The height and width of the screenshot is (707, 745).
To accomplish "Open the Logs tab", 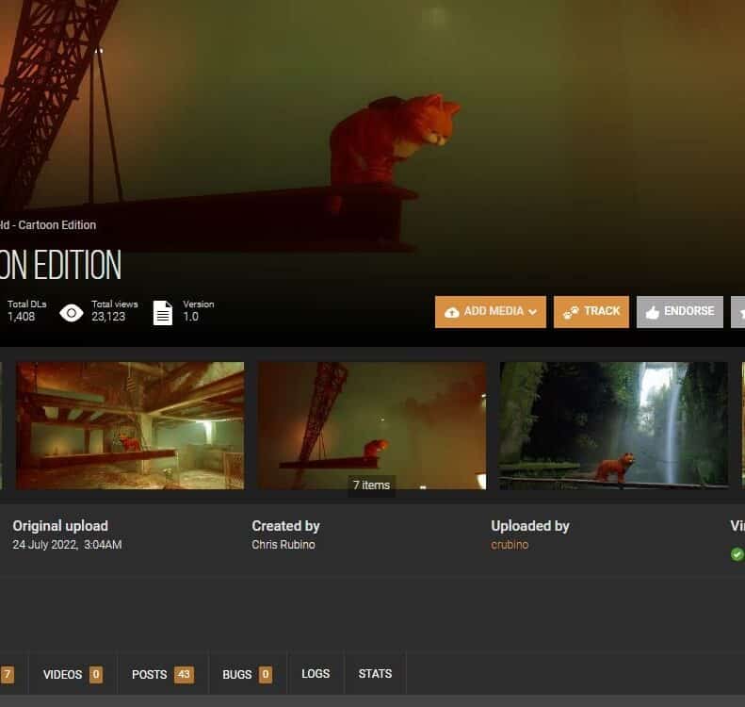I will pos(316,674).
